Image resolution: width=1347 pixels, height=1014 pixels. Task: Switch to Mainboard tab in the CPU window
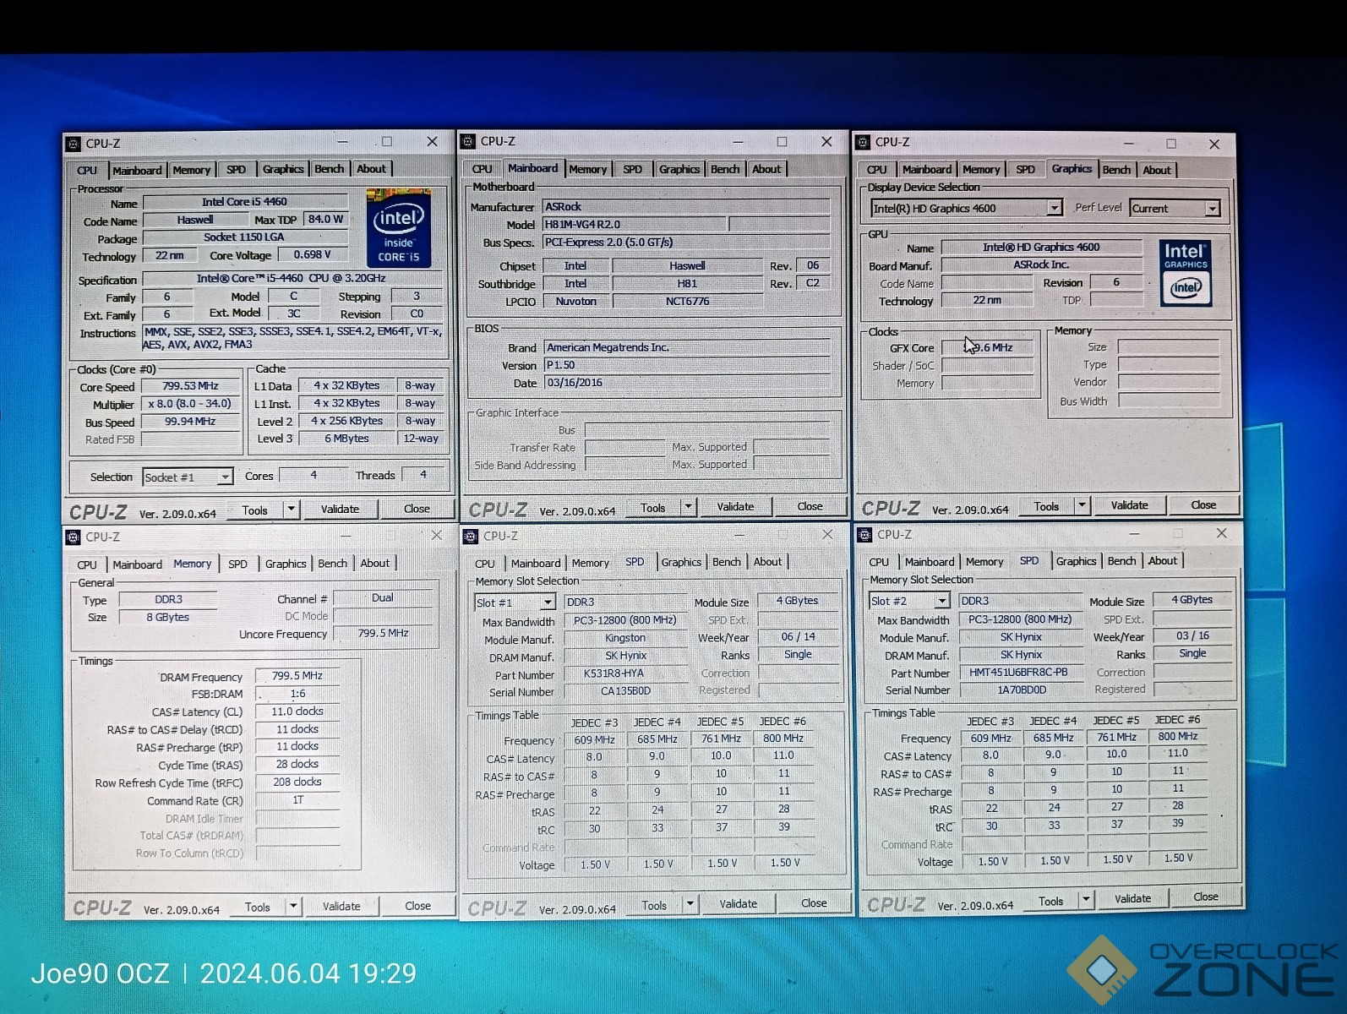[136, 170]
